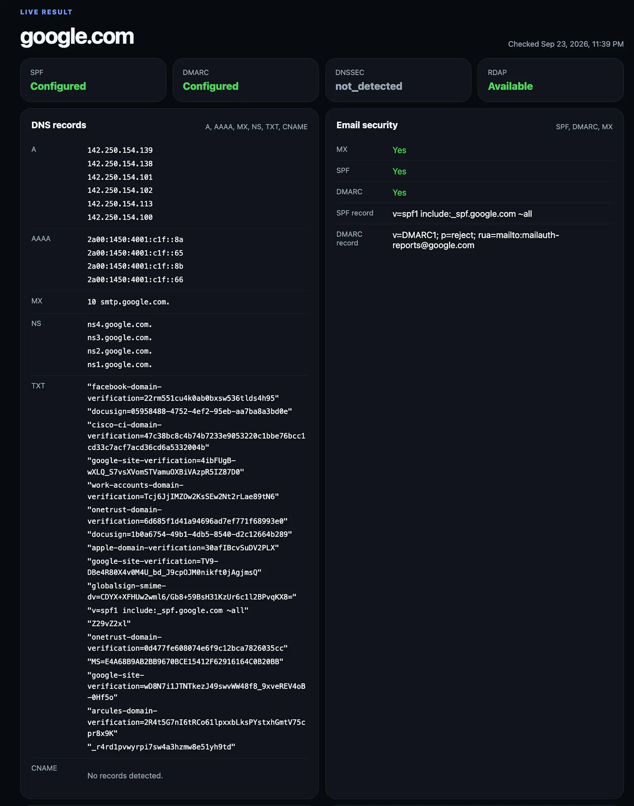634x806 pixels.
Task: Click IP address 142.250.154.100
Action: [x=120, y=217]
